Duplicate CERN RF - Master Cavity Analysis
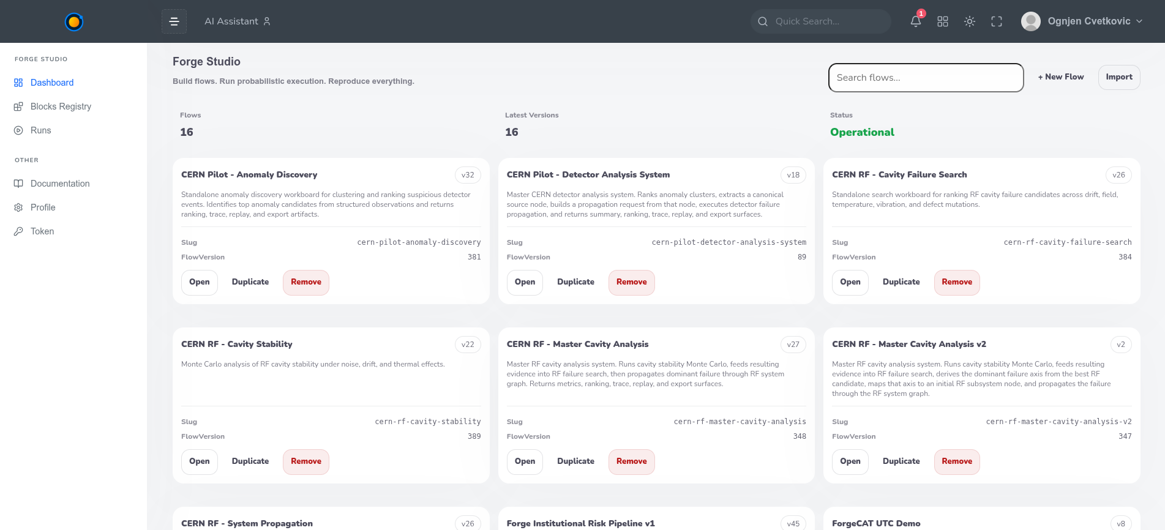Image resolution: width=1165 pixels, height=530 pixels. (575, 461)
